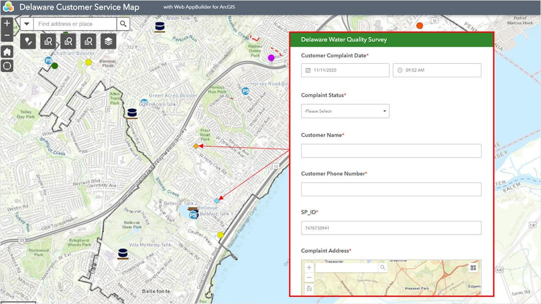This screenshot has width=541, height=304.
Task: Open the draw location pin tool
Action: click(28, 42)
